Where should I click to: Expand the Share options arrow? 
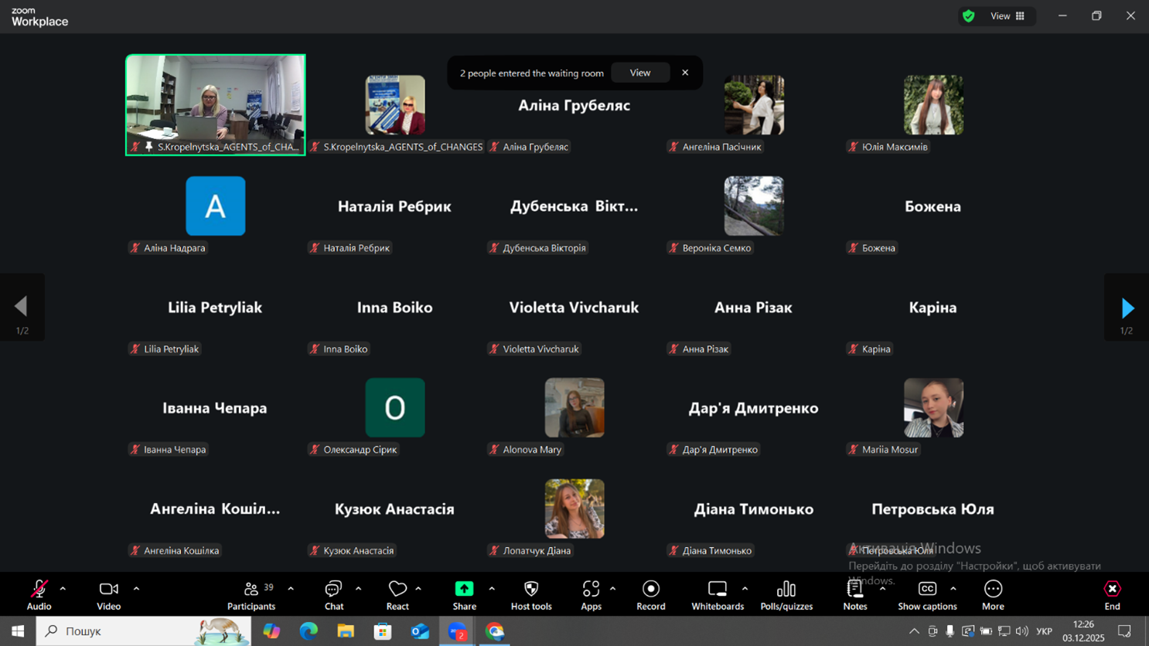point(492,589)
